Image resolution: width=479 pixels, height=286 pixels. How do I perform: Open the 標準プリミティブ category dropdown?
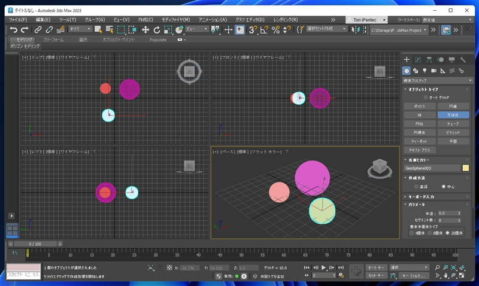coord(438,81)
